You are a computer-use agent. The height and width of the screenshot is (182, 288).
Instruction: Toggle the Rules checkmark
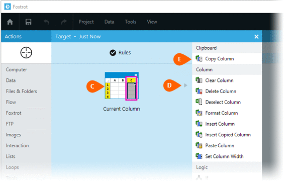pos(113,53)
